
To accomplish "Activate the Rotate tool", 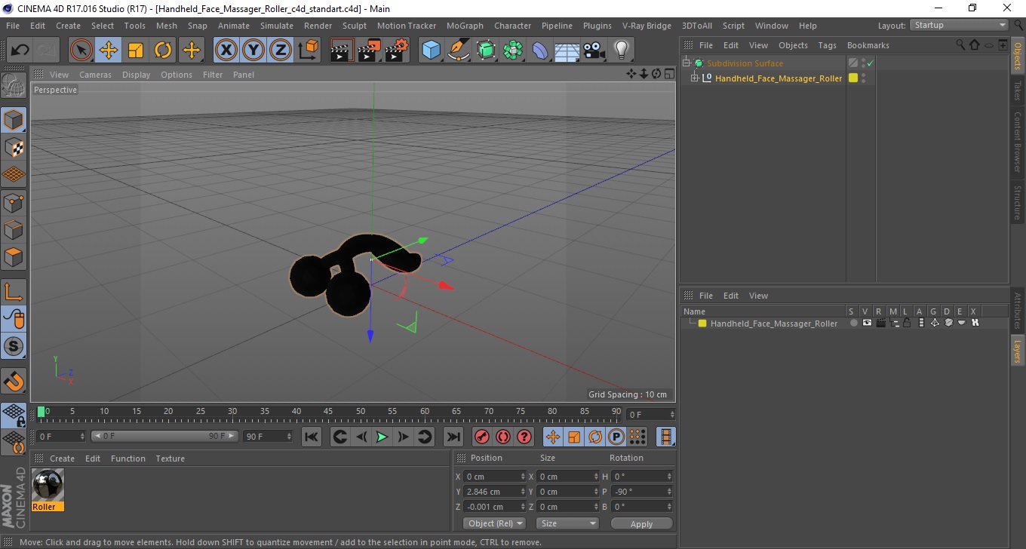I will tap(163, 51).
